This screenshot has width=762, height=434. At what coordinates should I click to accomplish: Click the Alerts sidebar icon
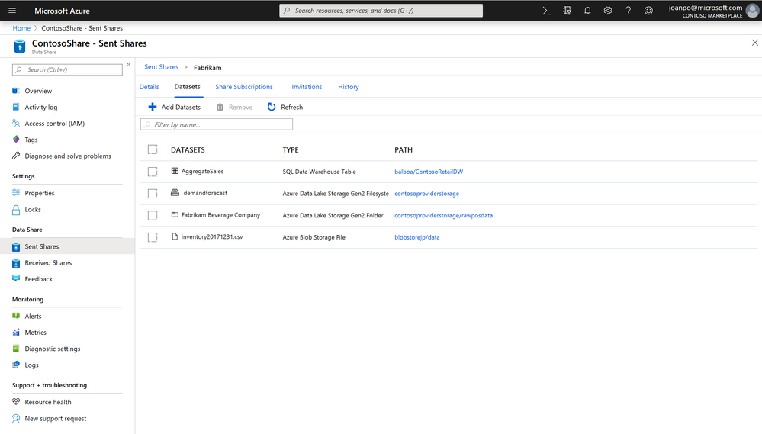point(16,316)
